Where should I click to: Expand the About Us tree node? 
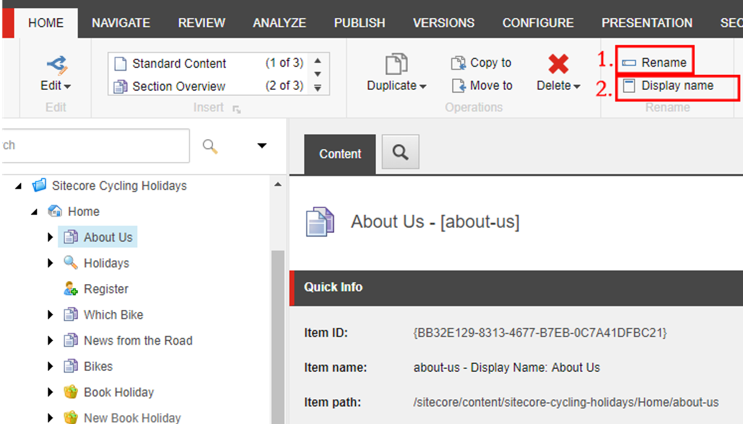[x=50, y=237]
